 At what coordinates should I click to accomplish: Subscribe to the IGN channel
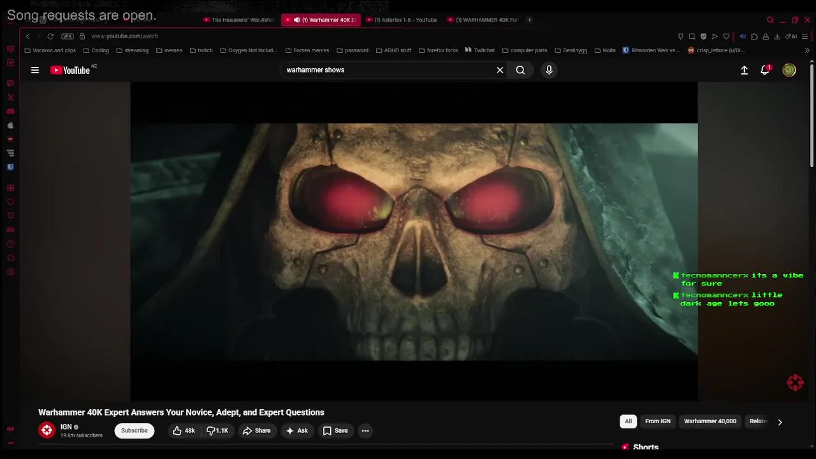click(x=135, y=431)
